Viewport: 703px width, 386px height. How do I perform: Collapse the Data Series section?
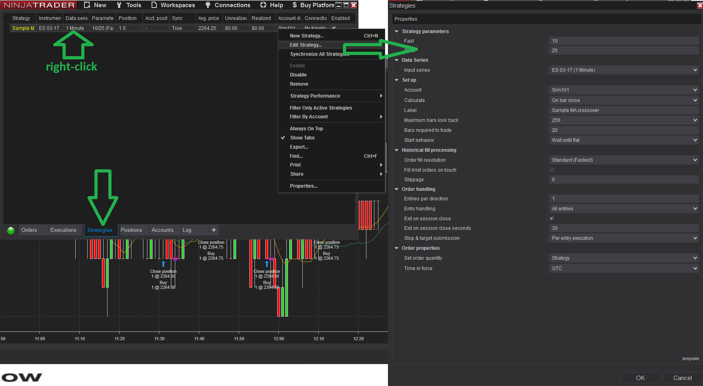coord(397,60)
